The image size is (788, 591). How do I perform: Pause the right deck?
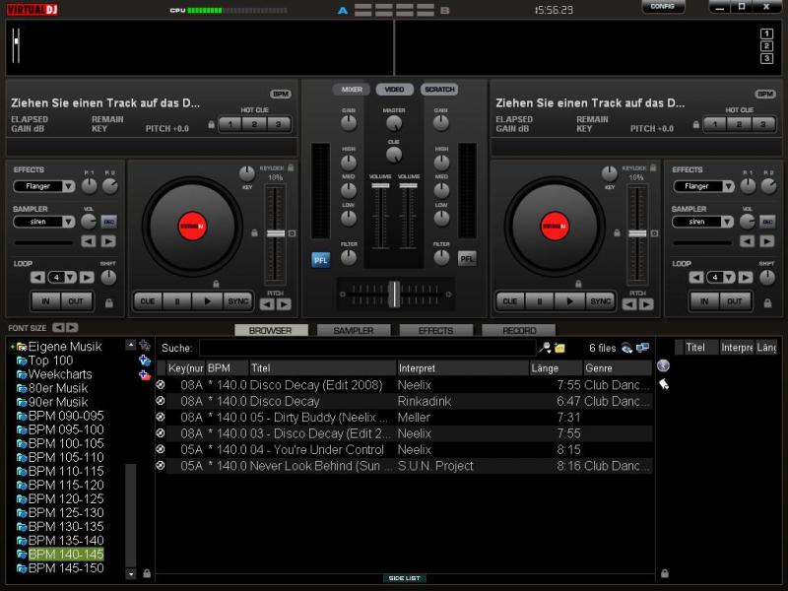tap(539, 301)
